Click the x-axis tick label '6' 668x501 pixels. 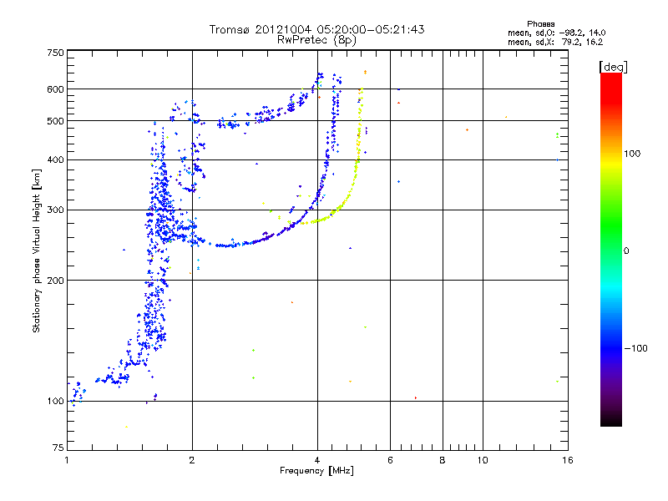[390, 460]
